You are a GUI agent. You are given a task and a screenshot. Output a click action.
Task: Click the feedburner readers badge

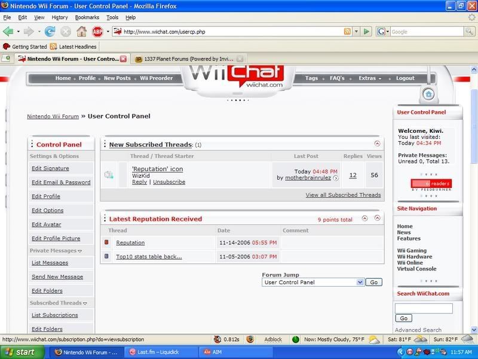click(x=431, y=184)
